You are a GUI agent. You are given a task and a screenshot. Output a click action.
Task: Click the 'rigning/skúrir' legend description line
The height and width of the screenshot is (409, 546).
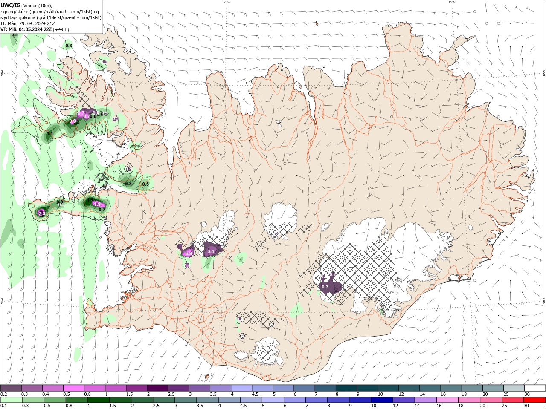point(50,12)
